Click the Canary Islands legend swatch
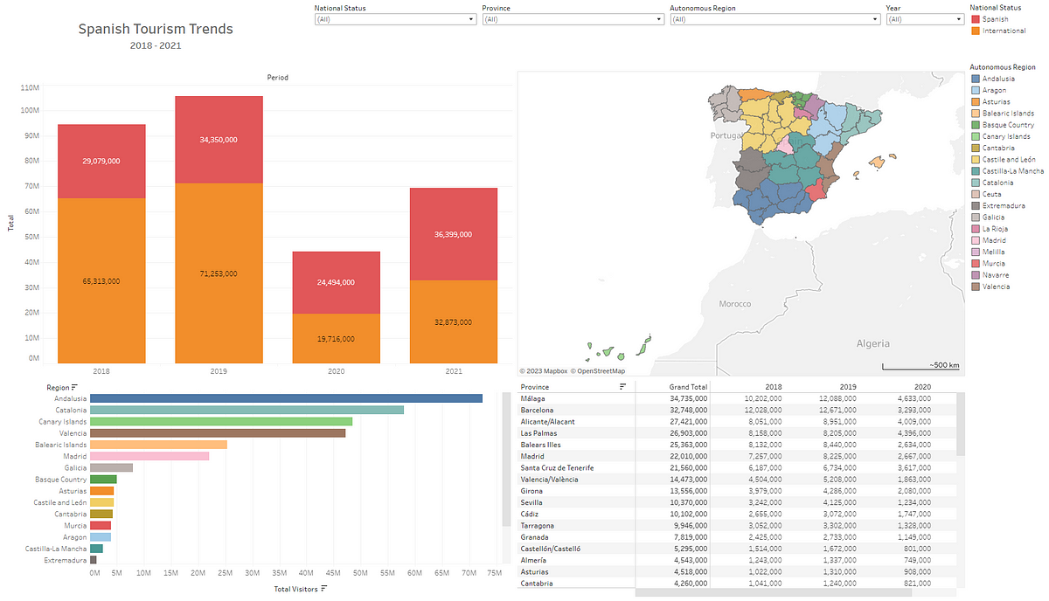Viewport: 1049px width, 601px height. [977, 136]
